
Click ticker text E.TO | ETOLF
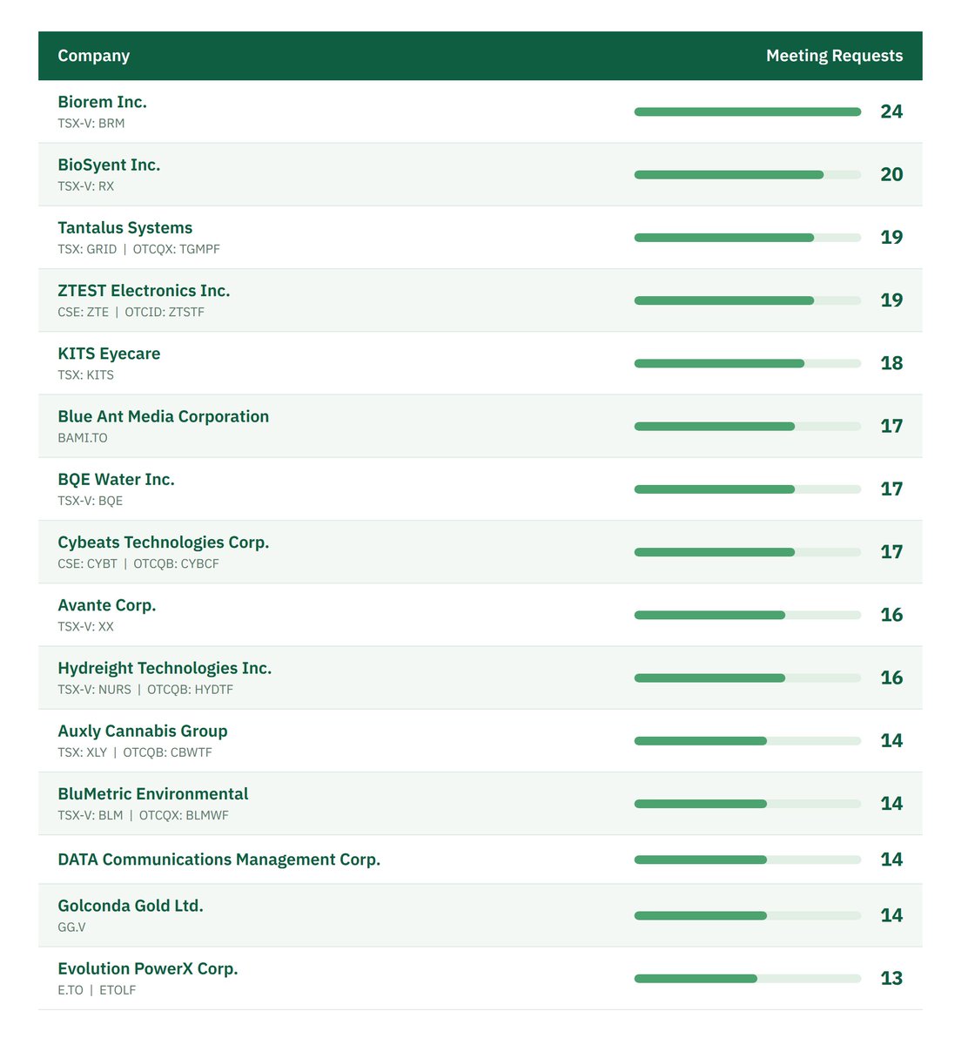97,990
